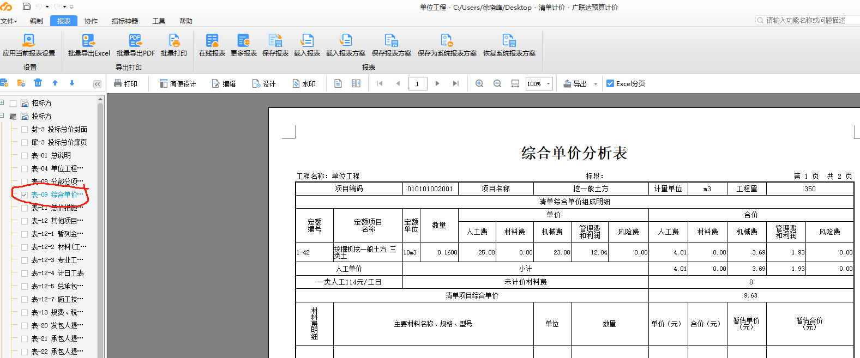
Task: Click the 导出 export button
Action: 575,83
